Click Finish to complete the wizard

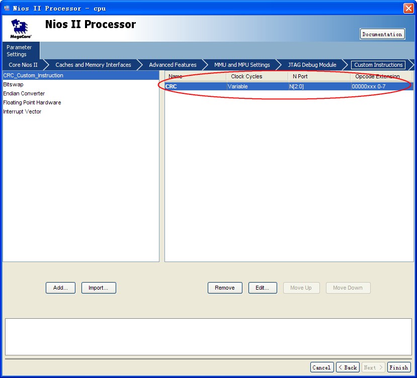click(398, 367)
